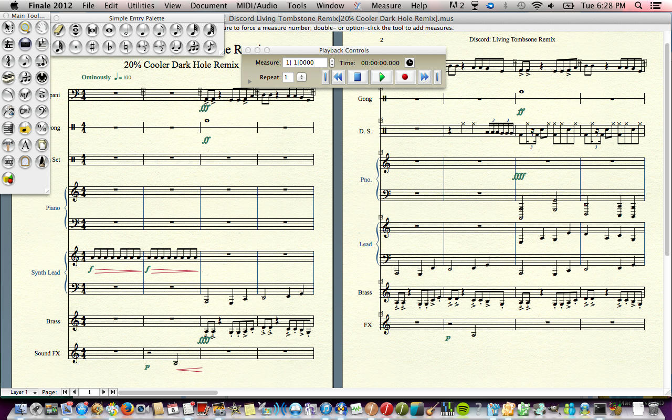Click the Rewind button in Playback Controls
The image size is (672, 420).
338,77
